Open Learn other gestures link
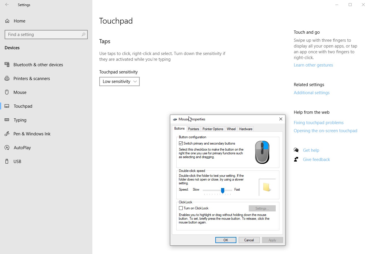Screen dimensions: 370x254 313,65
